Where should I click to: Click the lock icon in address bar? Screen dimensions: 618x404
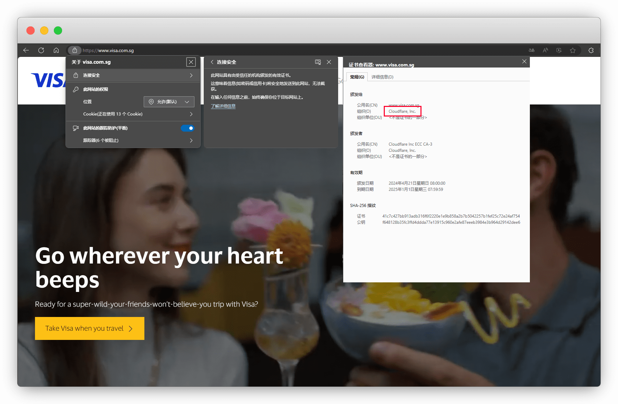pos(74,50)
